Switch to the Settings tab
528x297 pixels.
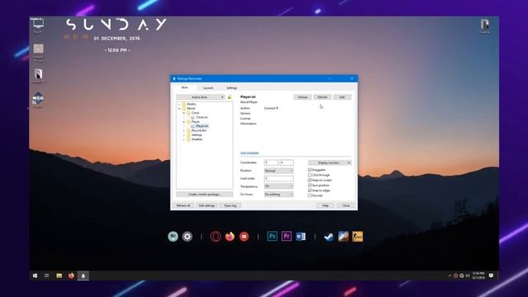pyautogui.click(x=232, y=88)
